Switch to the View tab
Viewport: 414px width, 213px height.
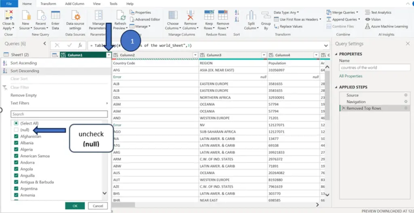97,4
